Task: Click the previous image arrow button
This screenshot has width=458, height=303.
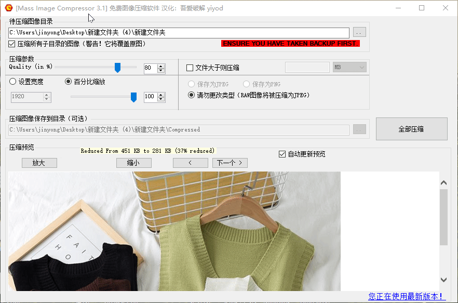Action: [190, 162]
